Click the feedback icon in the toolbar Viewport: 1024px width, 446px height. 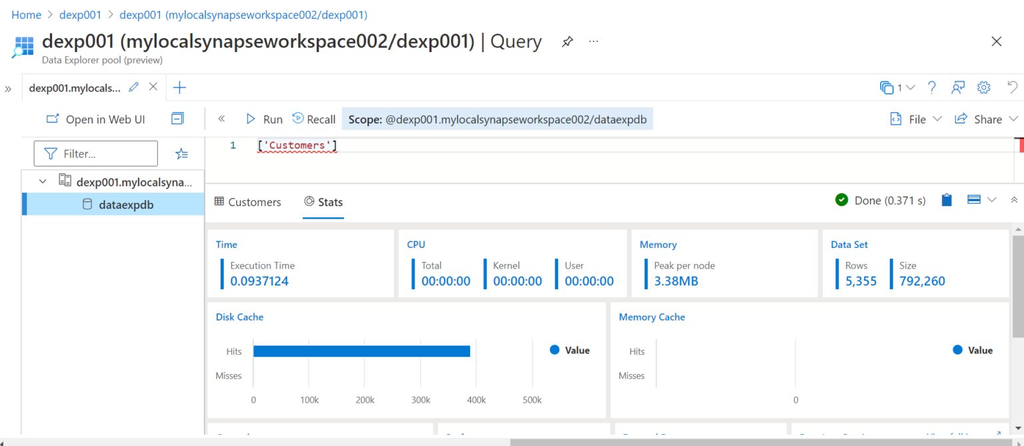click(x=958, y=87)
